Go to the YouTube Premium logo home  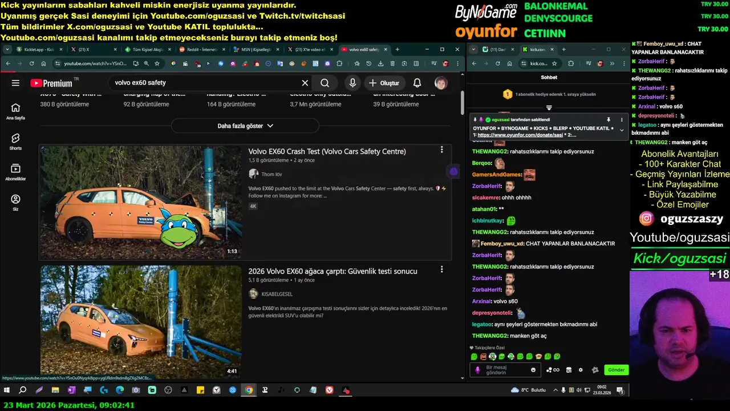click(51, 83)
